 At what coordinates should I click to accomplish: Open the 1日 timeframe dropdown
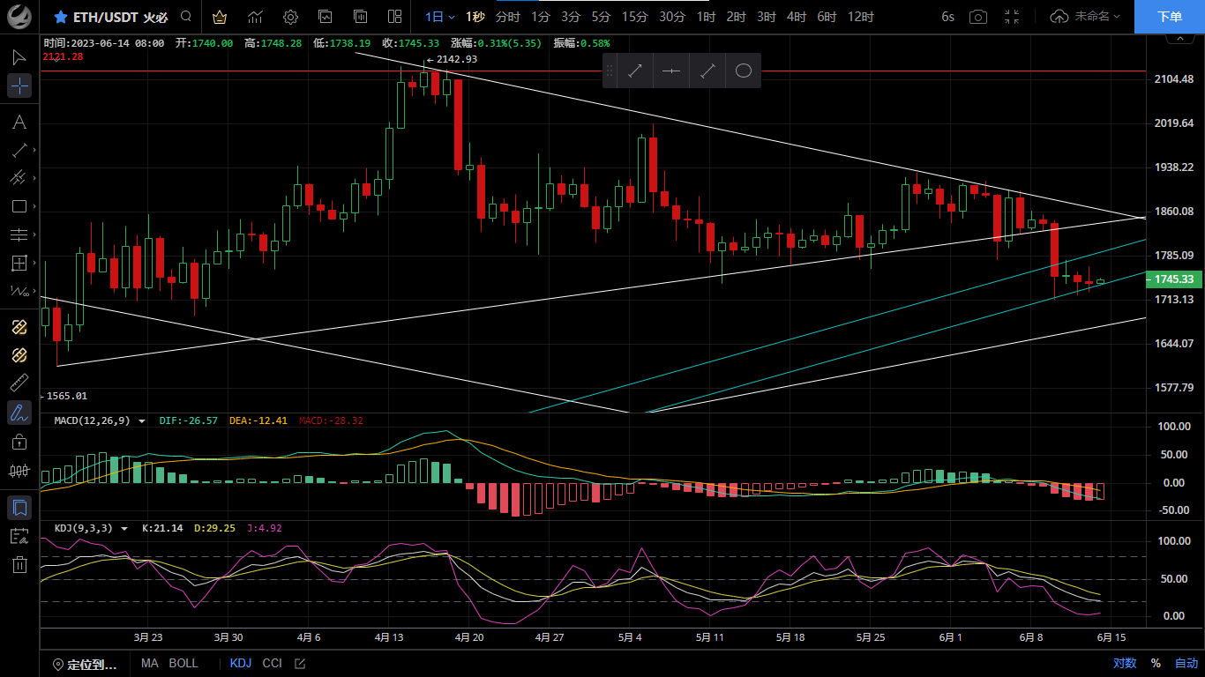[x=440, y=17]
